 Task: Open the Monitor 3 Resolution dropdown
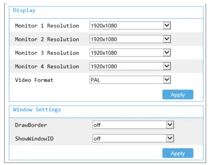pyautogui.click(x=130, y=53)
